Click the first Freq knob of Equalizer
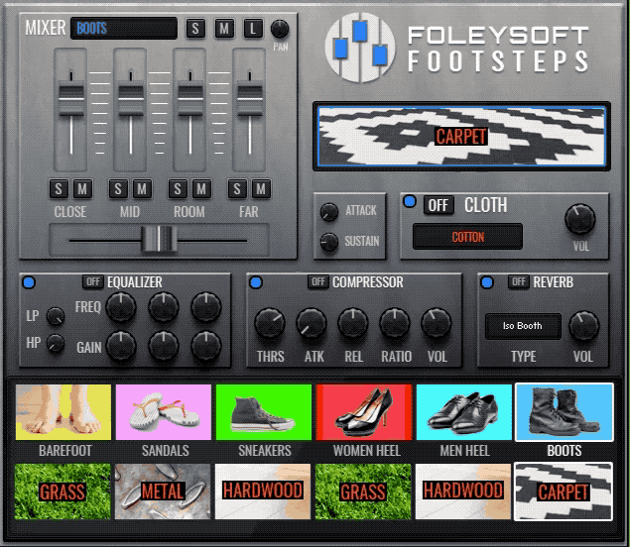The height and width of the screenshot is (547, 630). 121,307
